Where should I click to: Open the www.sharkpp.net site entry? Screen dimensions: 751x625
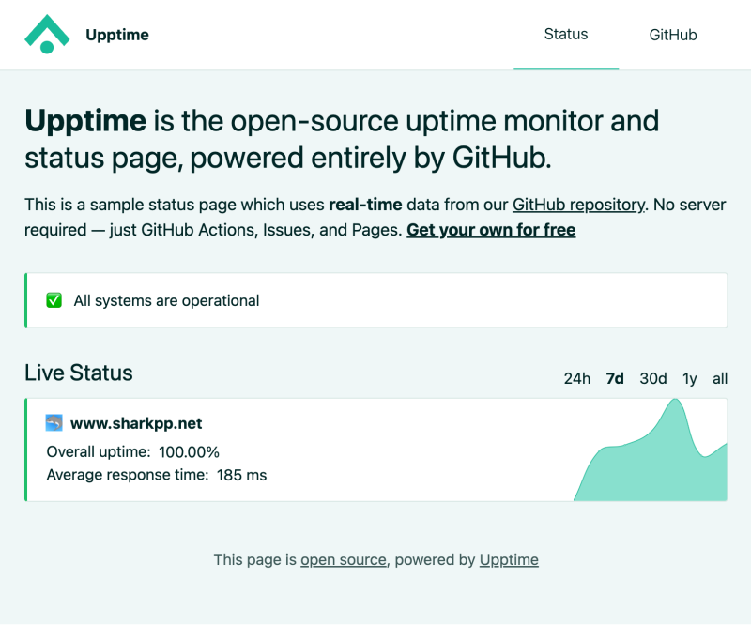[x=136, y=423]
